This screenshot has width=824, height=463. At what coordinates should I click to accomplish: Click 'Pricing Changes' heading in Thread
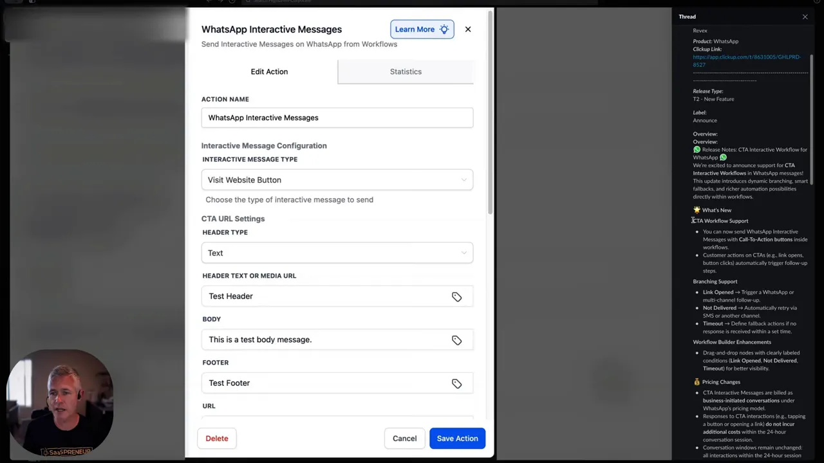pos(721,382)
